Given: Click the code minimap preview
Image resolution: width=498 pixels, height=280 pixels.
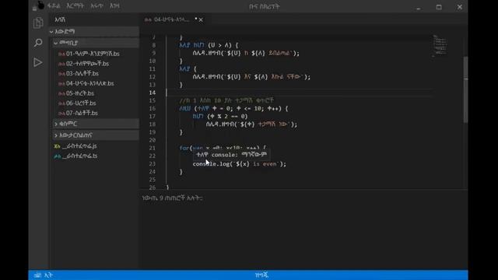Looking at the screenshot, I should click(x=440, y=46).
